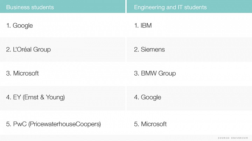Click the Business students column header

[30, 7]
